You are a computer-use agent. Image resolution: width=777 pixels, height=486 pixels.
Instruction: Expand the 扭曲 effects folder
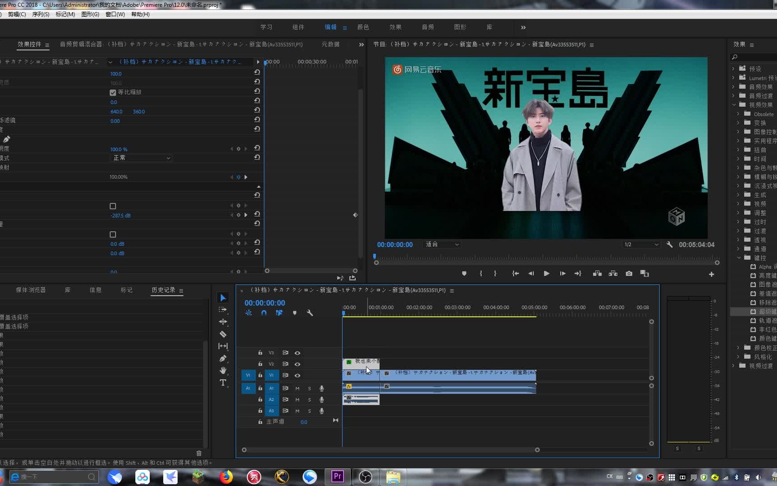738,150
